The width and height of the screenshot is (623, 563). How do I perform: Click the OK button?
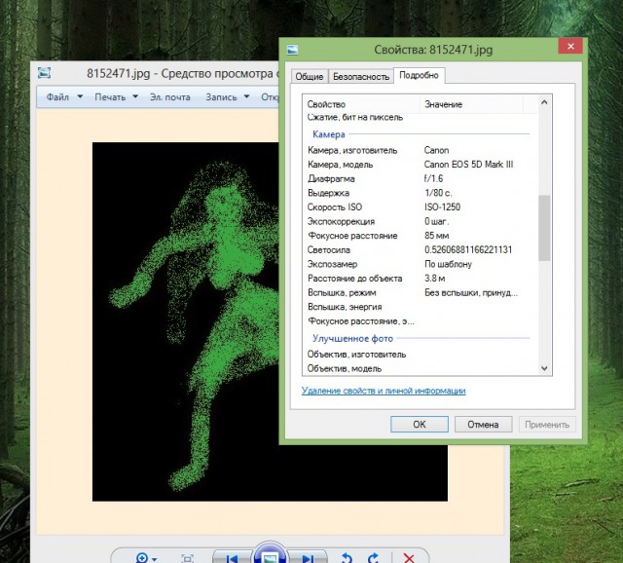click(420, 425)
